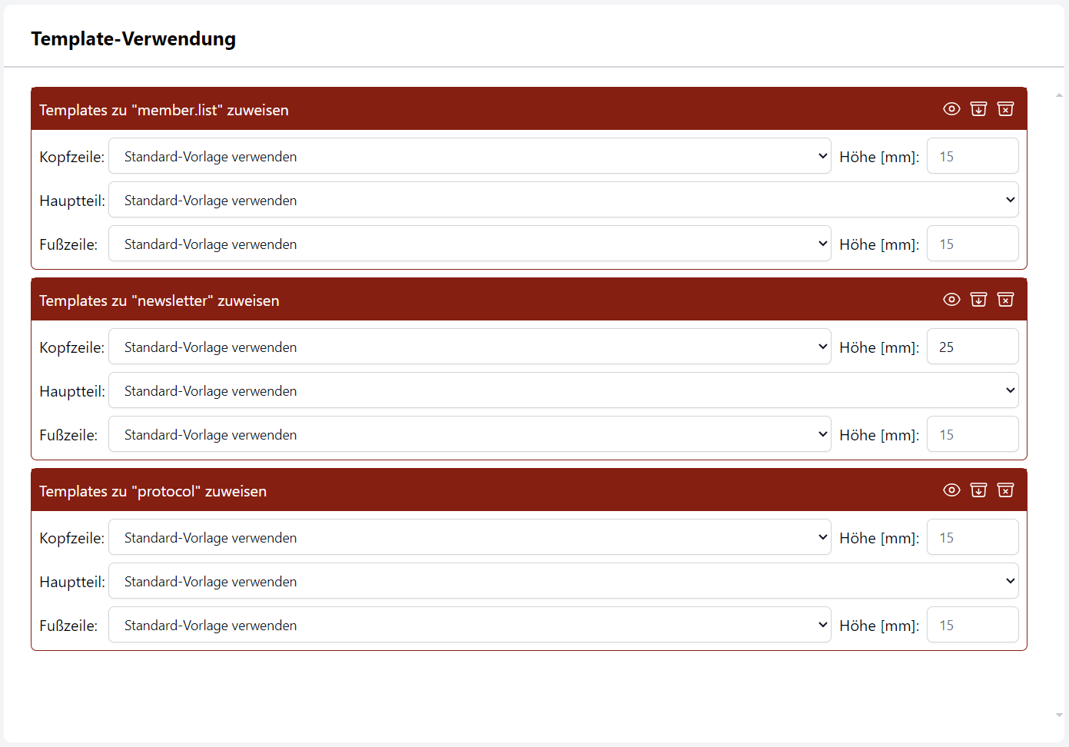Click archive-download icon in member.list header
Viewport: 1069px width, 747px height.
[x=978, y=109]
